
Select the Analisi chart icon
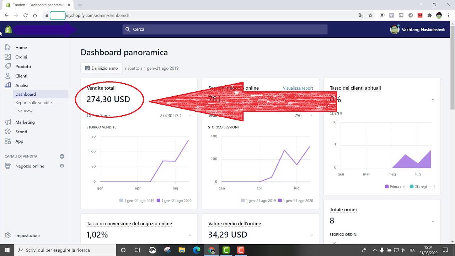(x=8, y=85)
